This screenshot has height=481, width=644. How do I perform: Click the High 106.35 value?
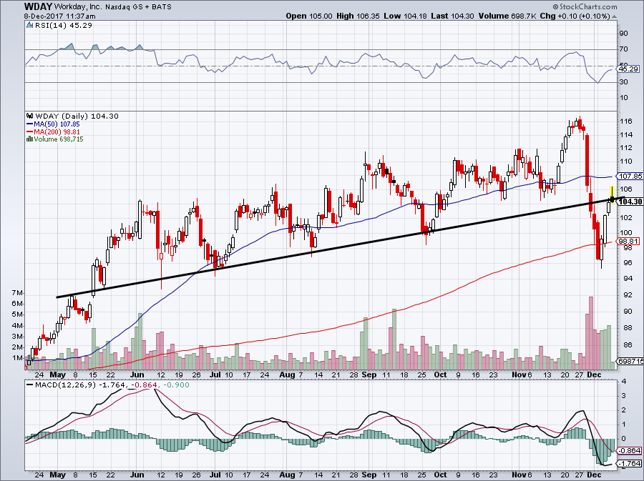click(x=358, y=16)
